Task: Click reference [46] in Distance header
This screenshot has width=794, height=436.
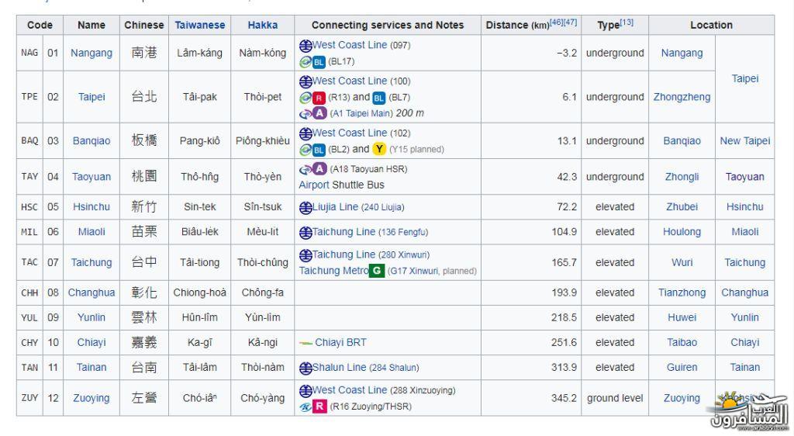Action: 556,22
